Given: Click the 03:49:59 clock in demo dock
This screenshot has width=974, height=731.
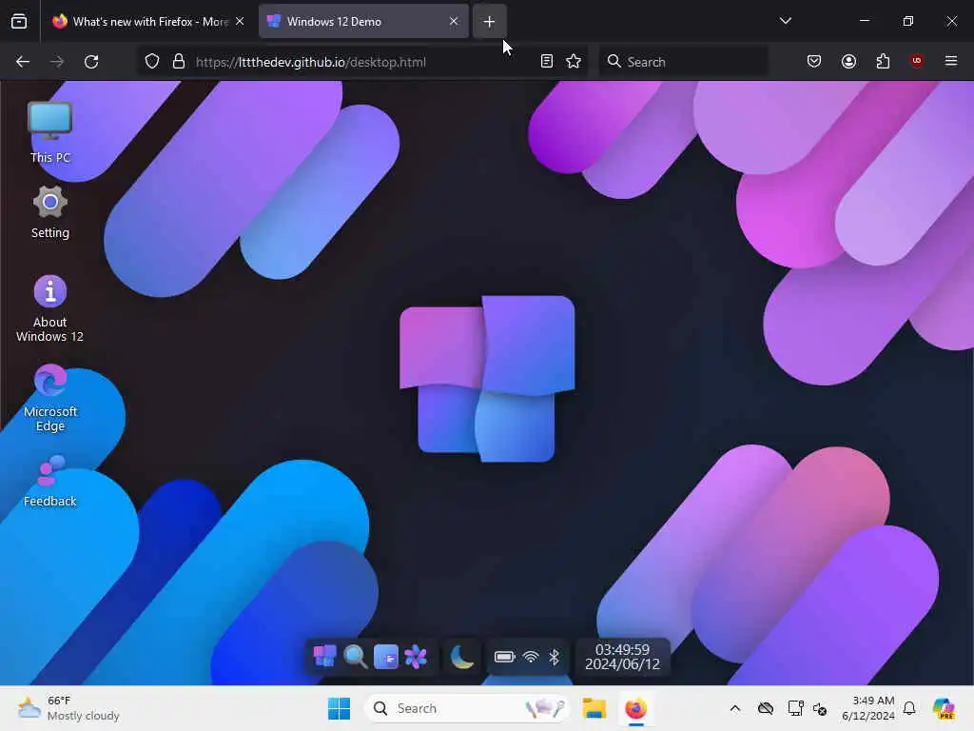Looking at the screenshot, I should click(622, 657).
